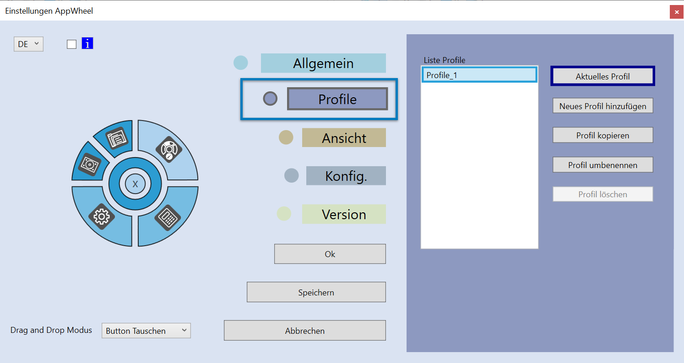684x363 pixels.
Task: Enable the checkbox next to the info icon
Action: [71, 44]
